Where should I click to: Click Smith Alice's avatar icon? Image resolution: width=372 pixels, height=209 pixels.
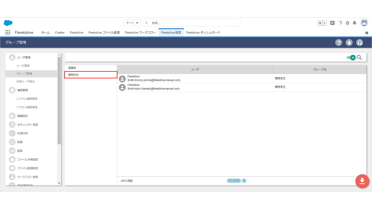pos(122,87)
